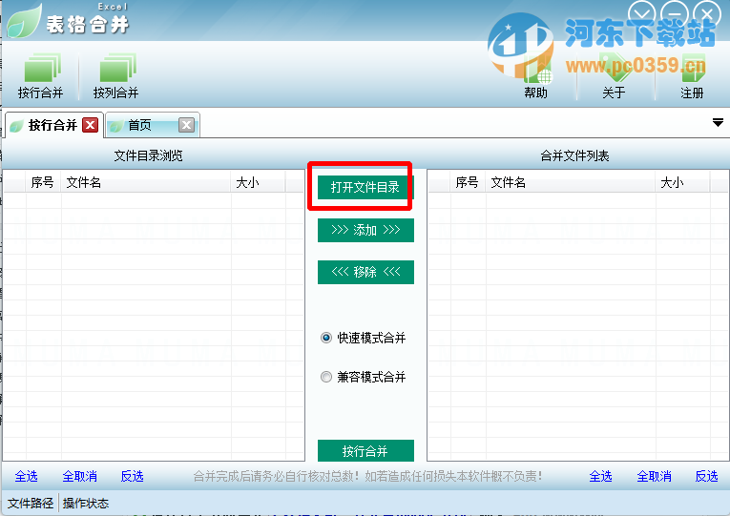Click the leaf application logo
The image size is (730, 516).
pos(23,21)
